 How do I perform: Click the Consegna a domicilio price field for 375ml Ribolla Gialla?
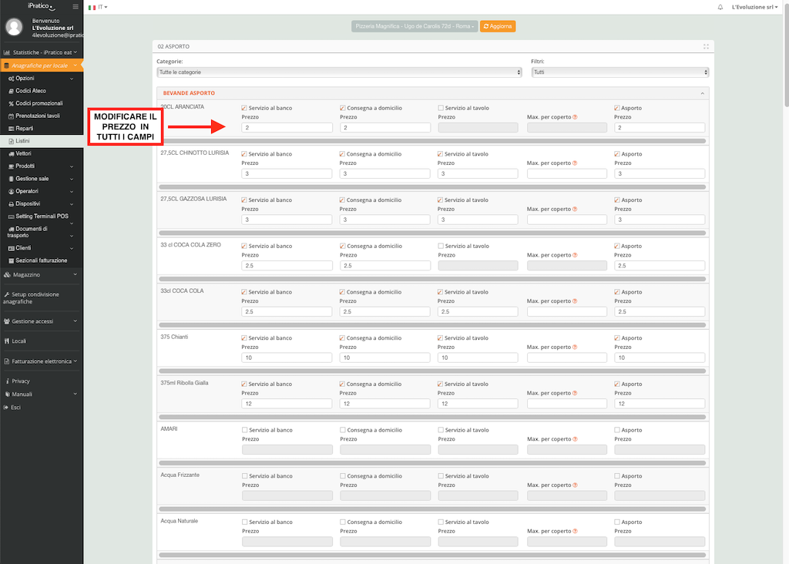385,404
